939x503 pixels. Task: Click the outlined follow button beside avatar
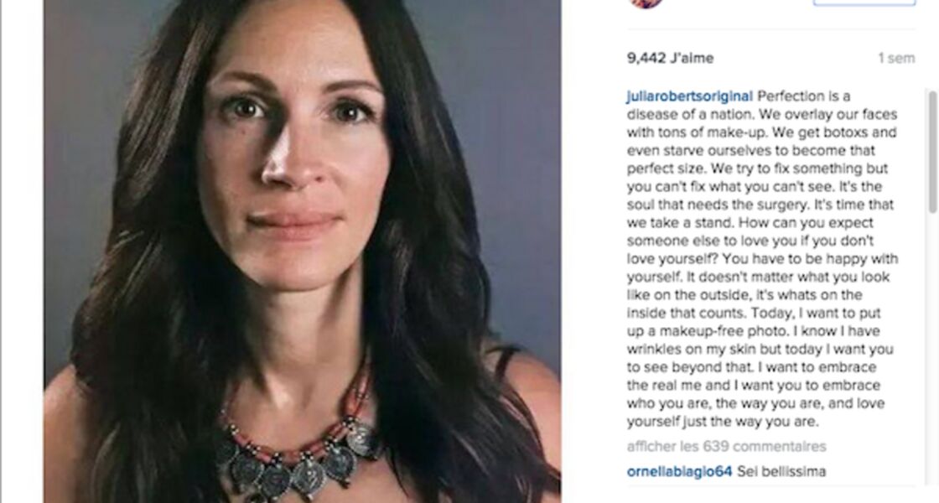(x=864, y=3)
